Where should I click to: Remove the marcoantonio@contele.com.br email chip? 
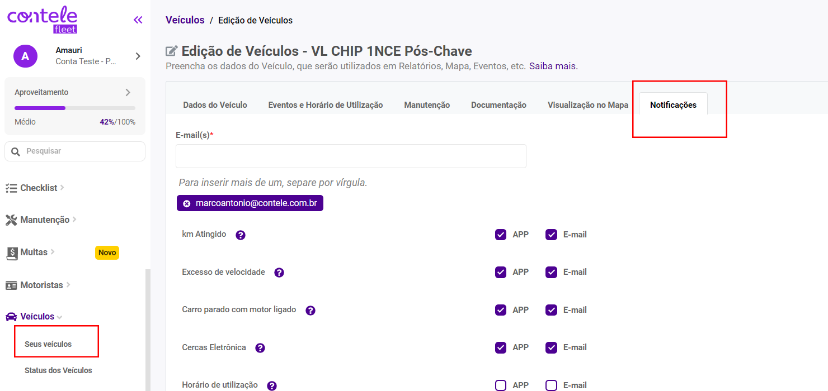pyautogui.click(x=187, y=204)
